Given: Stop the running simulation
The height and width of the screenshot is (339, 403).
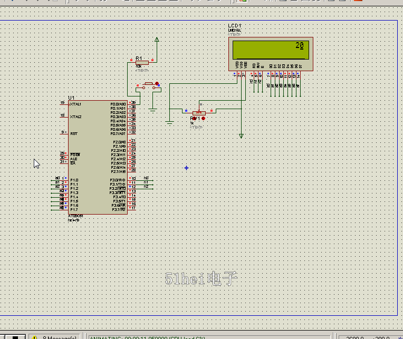Looking at the screenshot, I should tap(15, 337).
